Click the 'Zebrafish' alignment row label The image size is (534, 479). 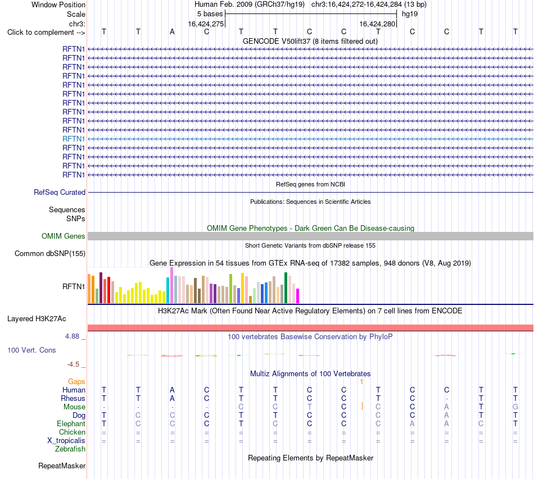point(70,449)
